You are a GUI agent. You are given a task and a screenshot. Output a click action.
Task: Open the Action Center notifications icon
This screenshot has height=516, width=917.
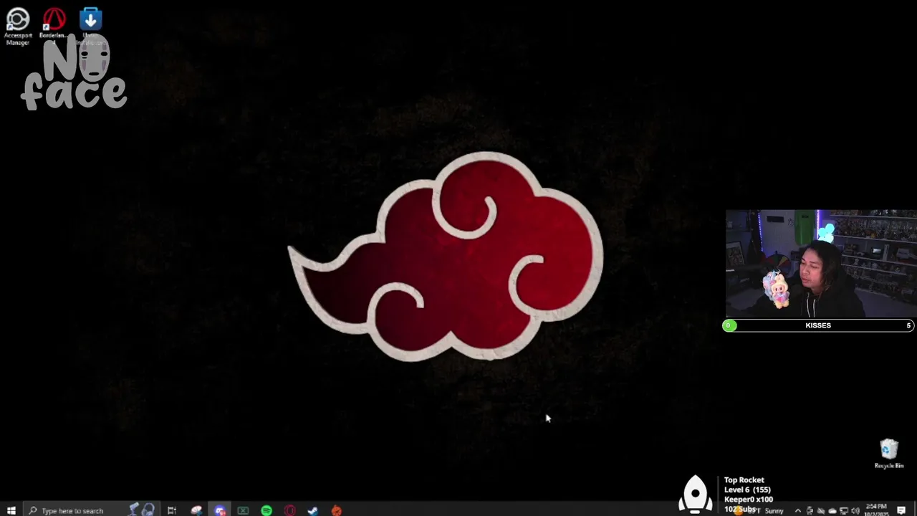(x=901, y=510)
